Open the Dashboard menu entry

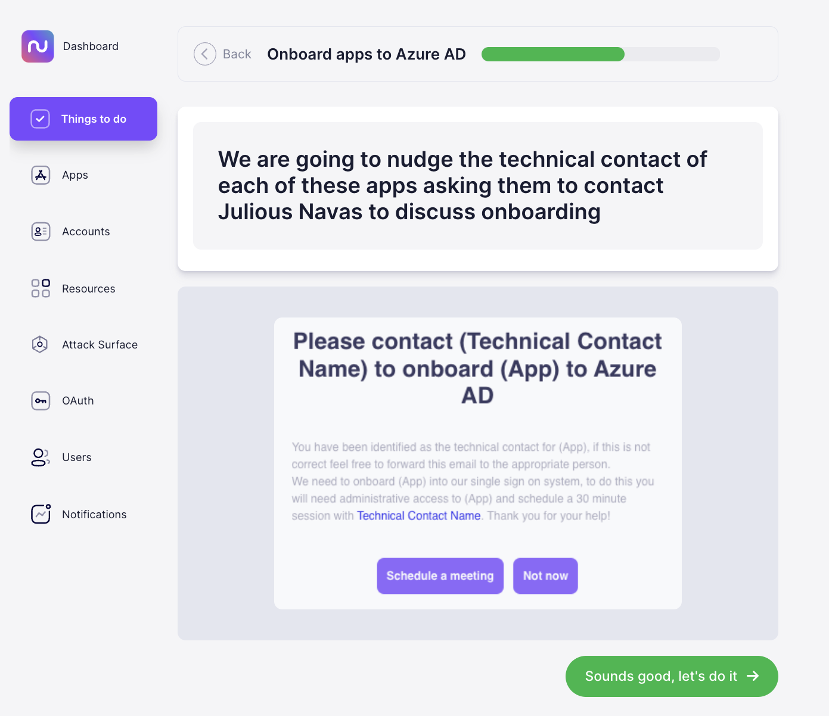click(x=91, y=46)
